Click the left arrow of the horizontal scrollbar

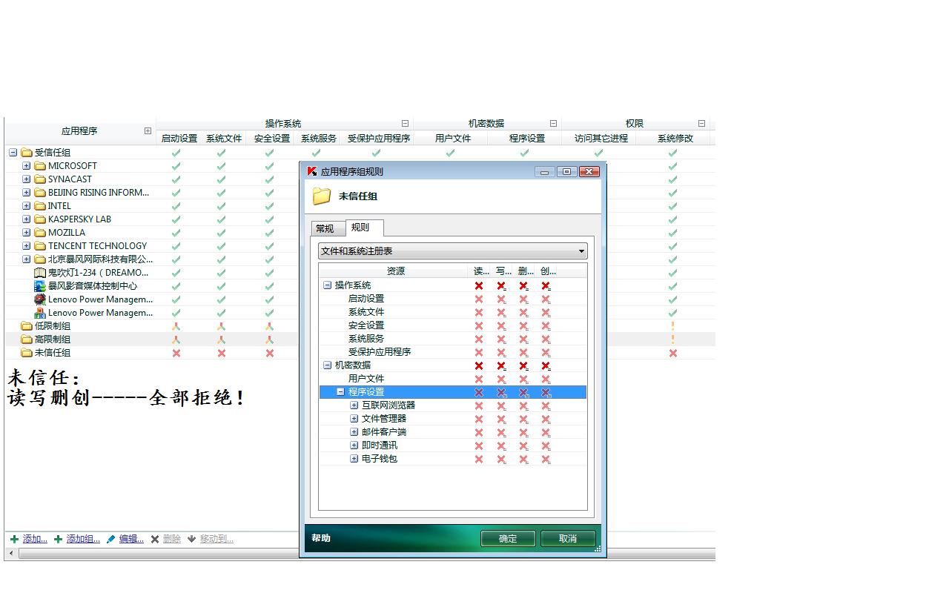tap(11, 554)
